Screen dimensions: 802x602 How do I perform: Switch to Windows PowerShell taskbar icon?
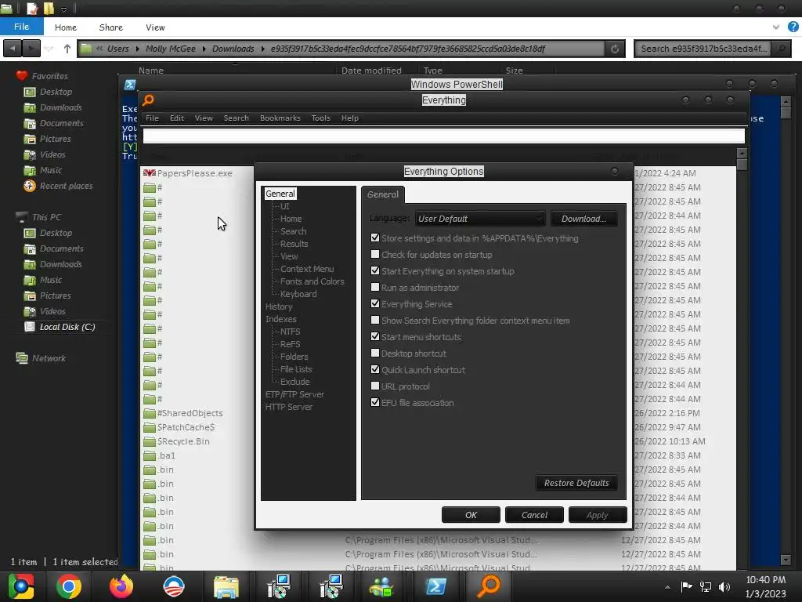(x=435, y=586)
